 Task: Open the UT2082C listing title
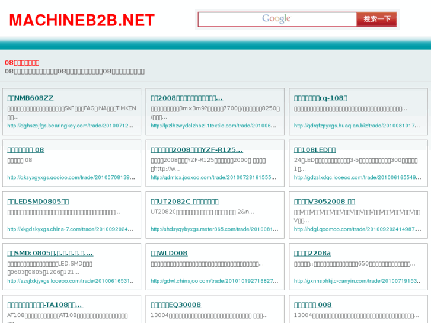[184, 202]
